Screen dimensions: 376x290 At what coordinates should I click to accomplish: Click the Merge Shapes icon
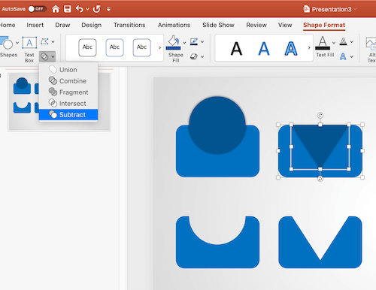pos(44,57)
